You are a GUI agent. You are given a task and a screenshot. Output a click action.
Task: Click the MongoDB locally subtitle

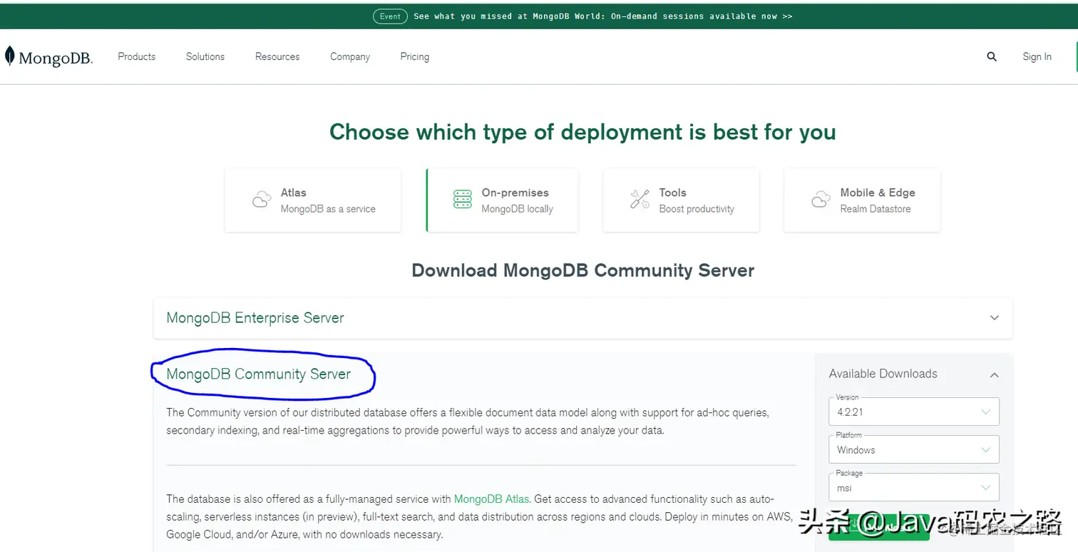[x=518, y=209]
